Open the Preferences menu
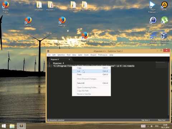 click(x=103, y=55)
